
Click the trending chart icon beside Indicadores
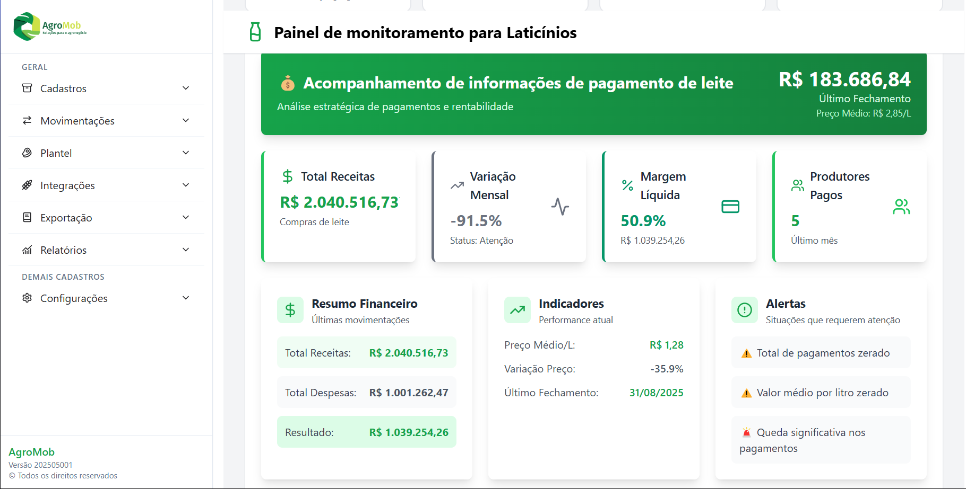coord(517,310)
